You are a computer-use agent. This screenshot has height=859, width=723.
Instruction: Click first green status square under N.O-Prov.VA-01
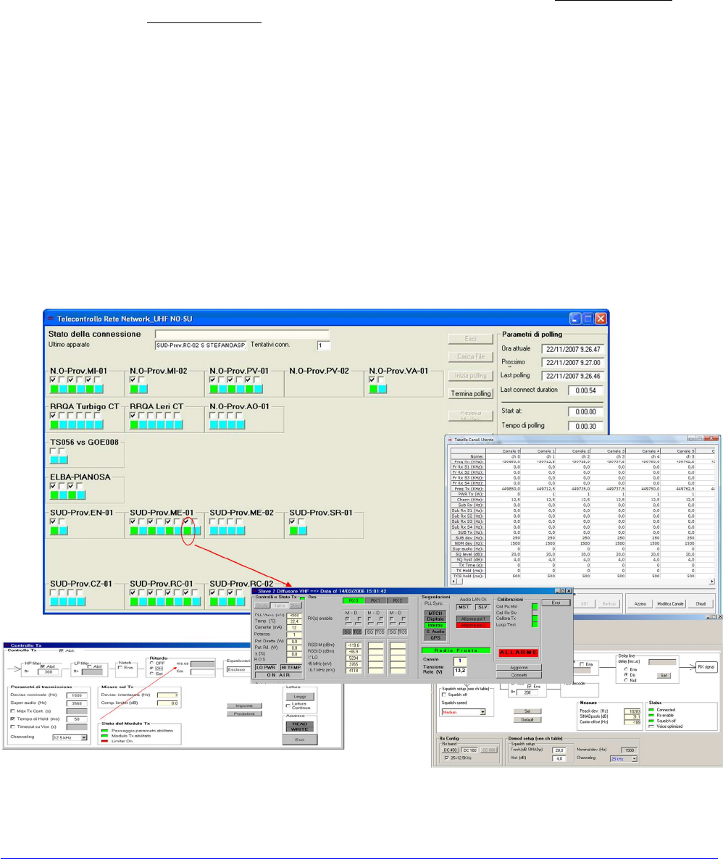373,389
